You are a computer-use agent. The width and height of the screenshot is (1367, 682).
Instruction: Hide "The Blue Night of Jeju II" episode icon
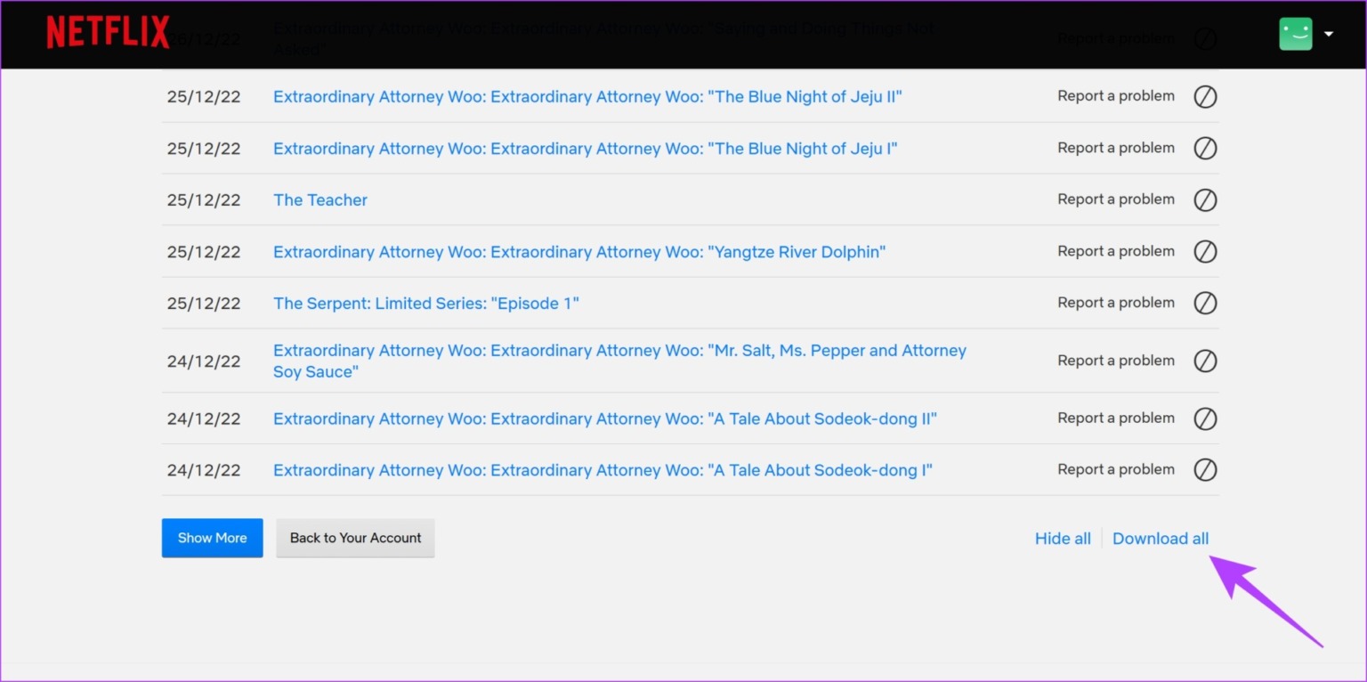point(1205,96)
